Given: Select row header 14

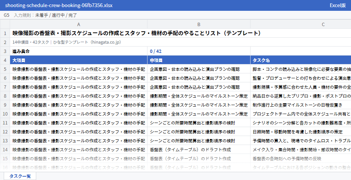Looking at the screenshot, I should (x=5, y=150).
